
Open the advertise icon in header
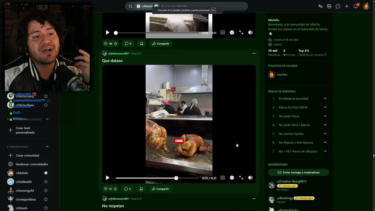tap(329, 6)
